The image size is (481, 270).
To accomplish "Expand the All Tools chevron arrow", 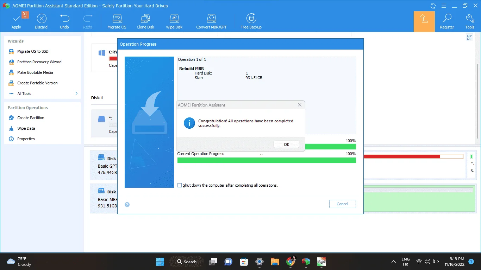I will point(76,94).
